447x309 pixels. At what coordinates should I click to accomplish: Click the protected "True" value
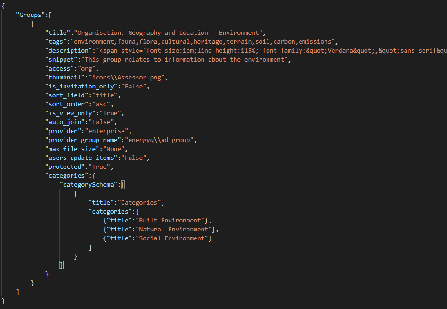click(99, 167)
